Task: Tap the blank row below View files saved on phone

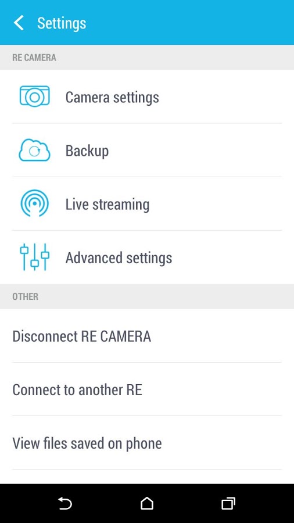Action: tap(147, 477)
